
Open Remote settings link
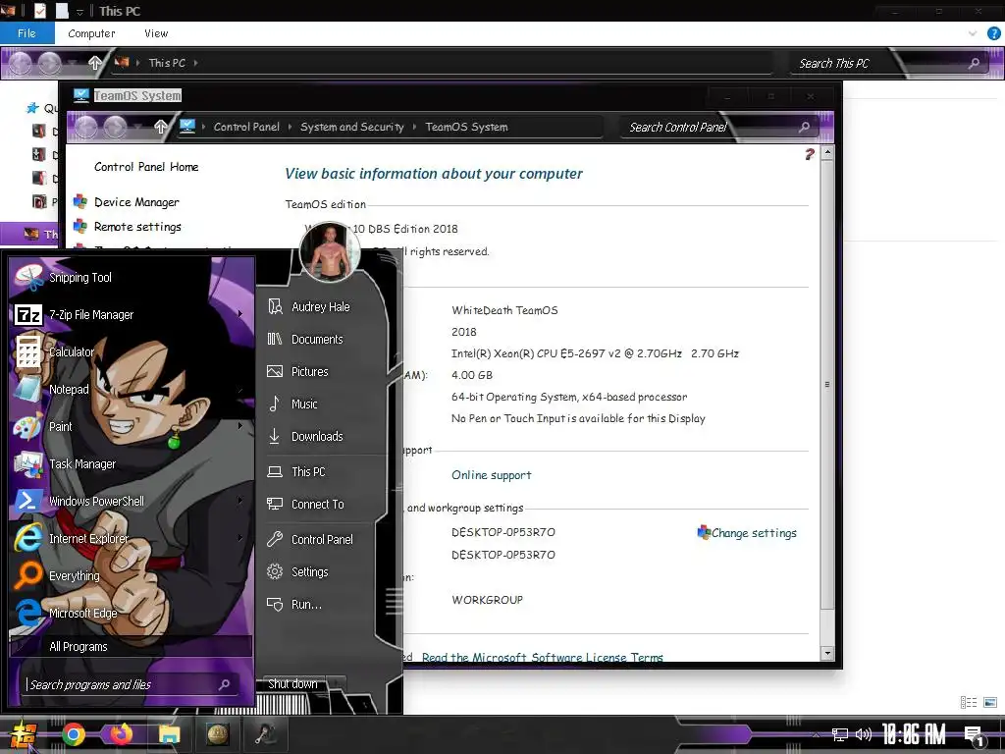coord(137,227)
